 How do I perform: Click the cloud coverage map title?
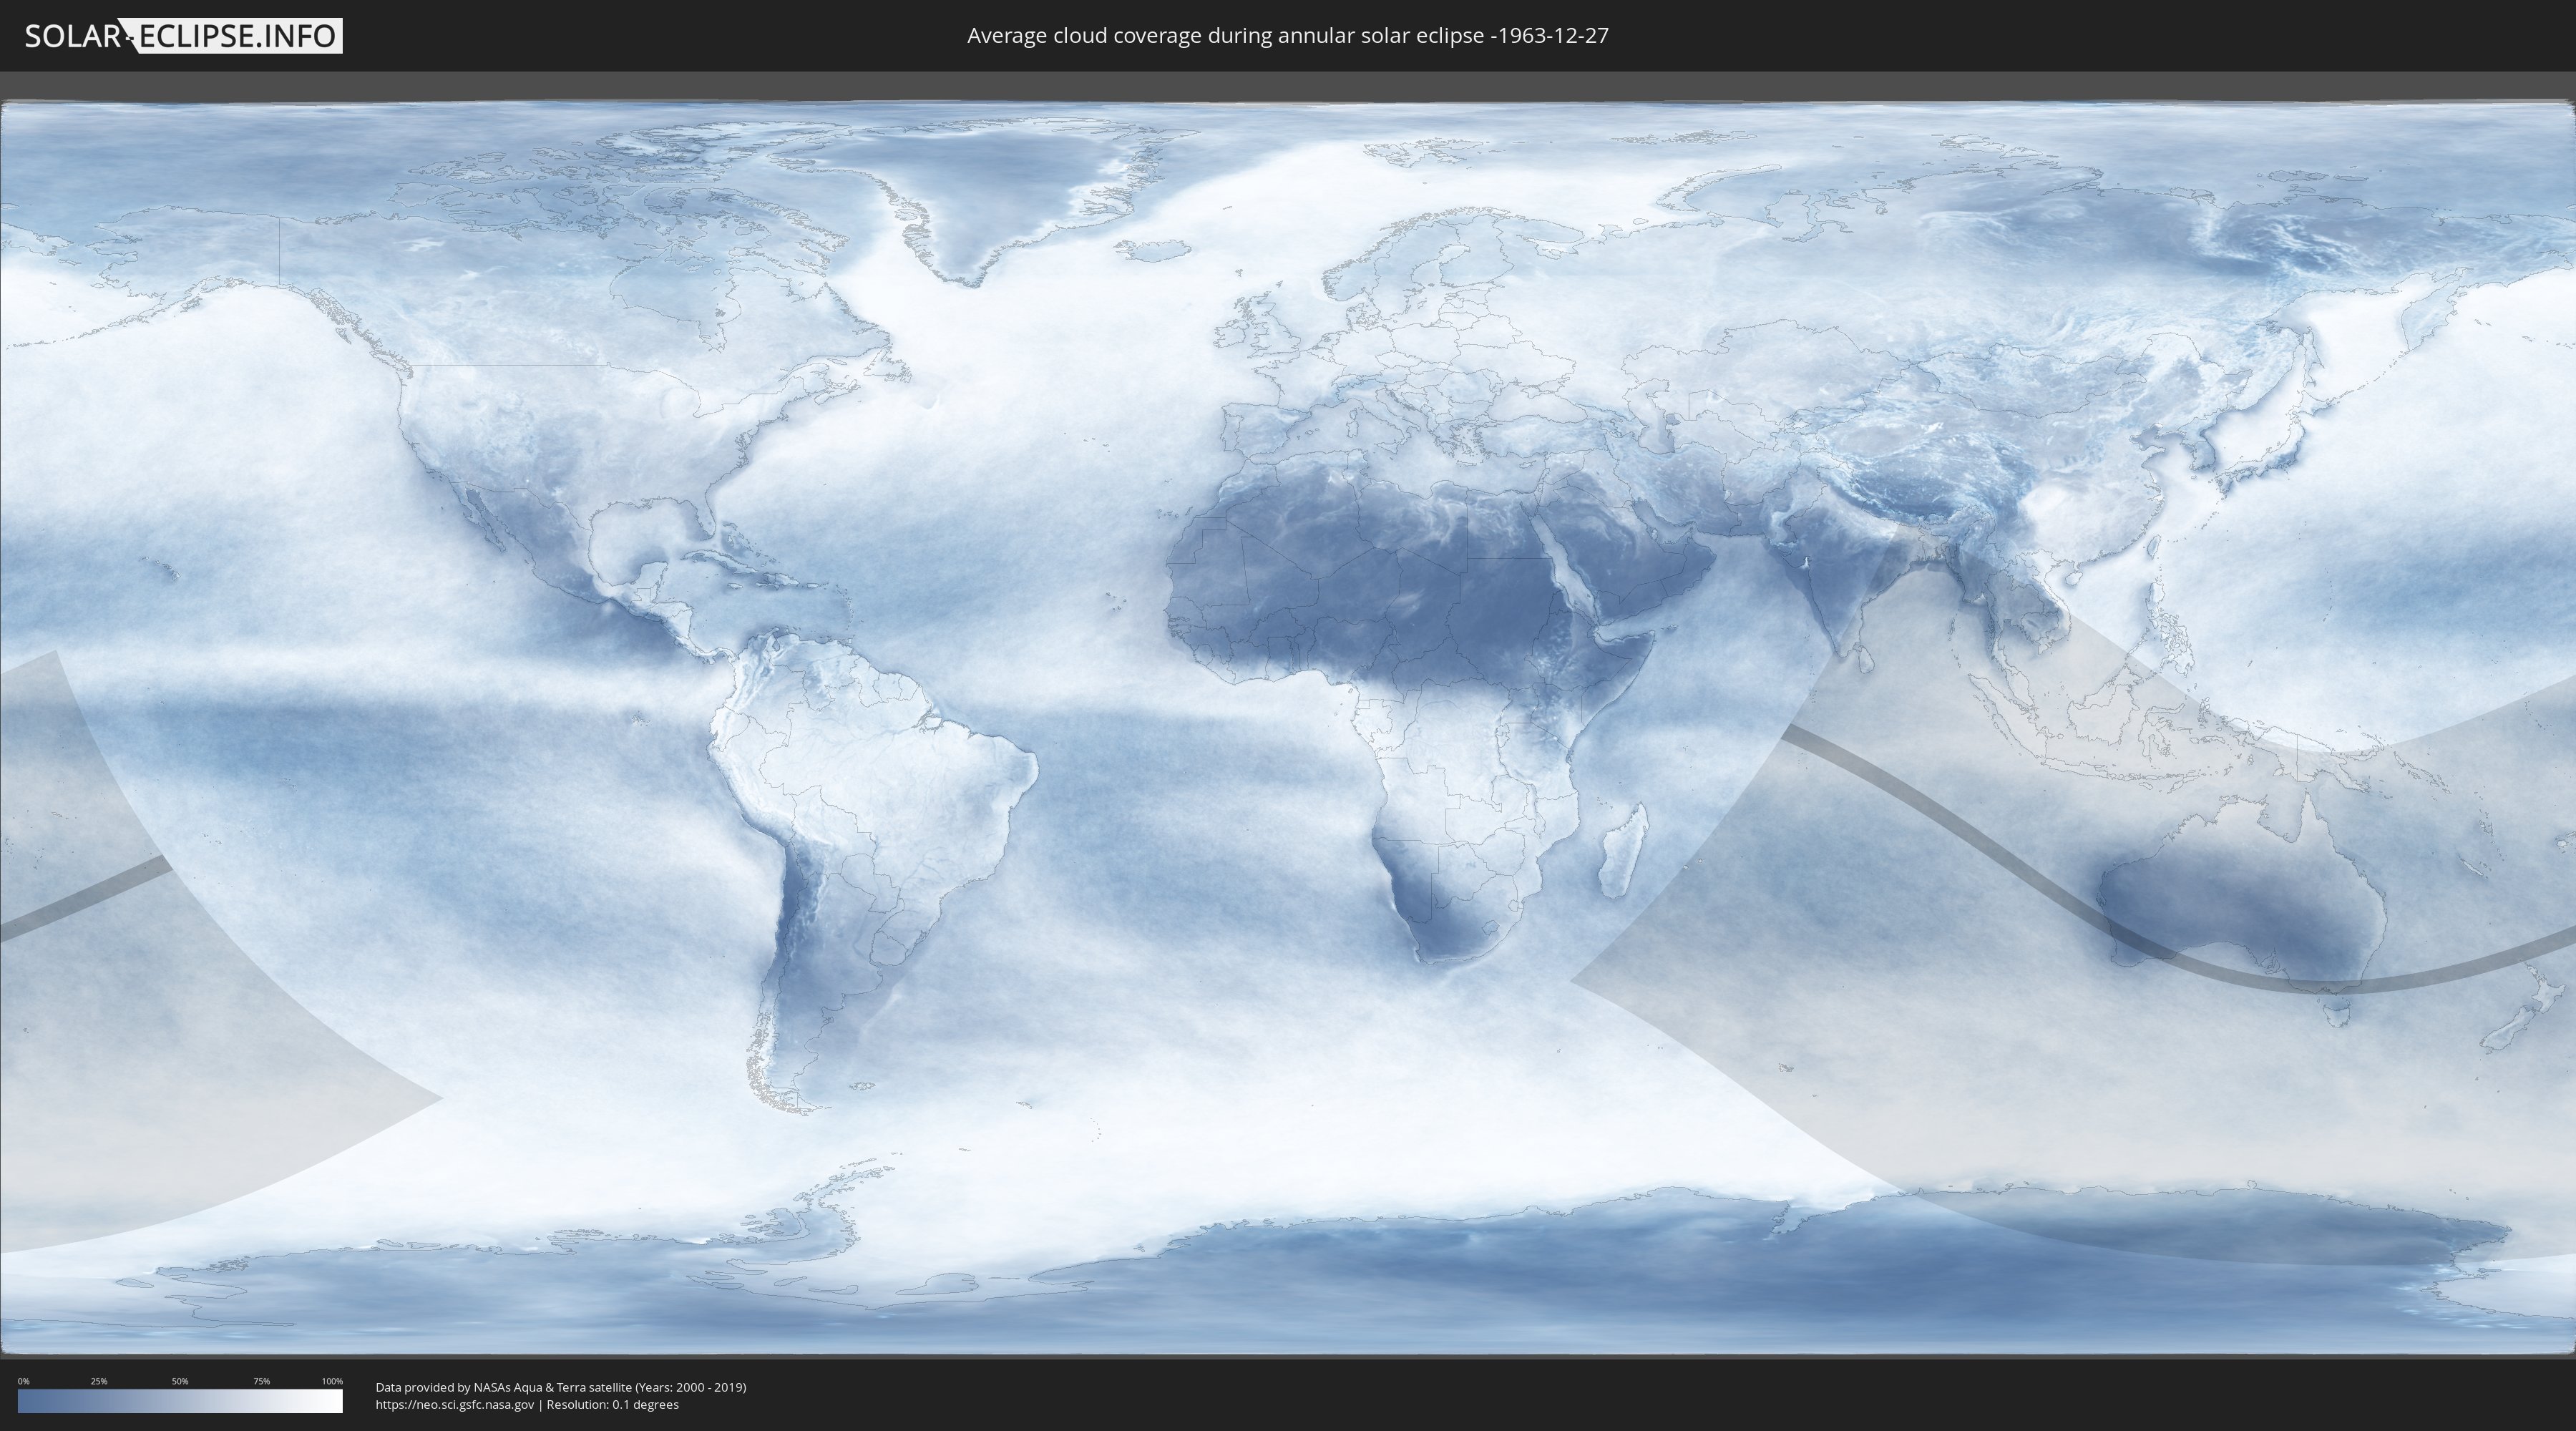(x=1287, y=36)
